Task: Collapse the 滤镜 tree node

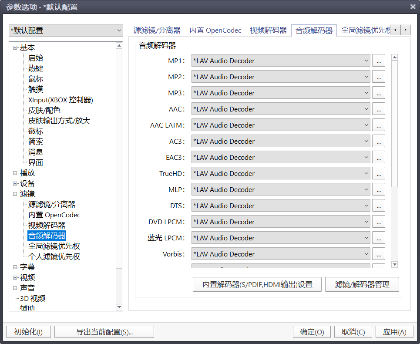Action: pos(15,194)
